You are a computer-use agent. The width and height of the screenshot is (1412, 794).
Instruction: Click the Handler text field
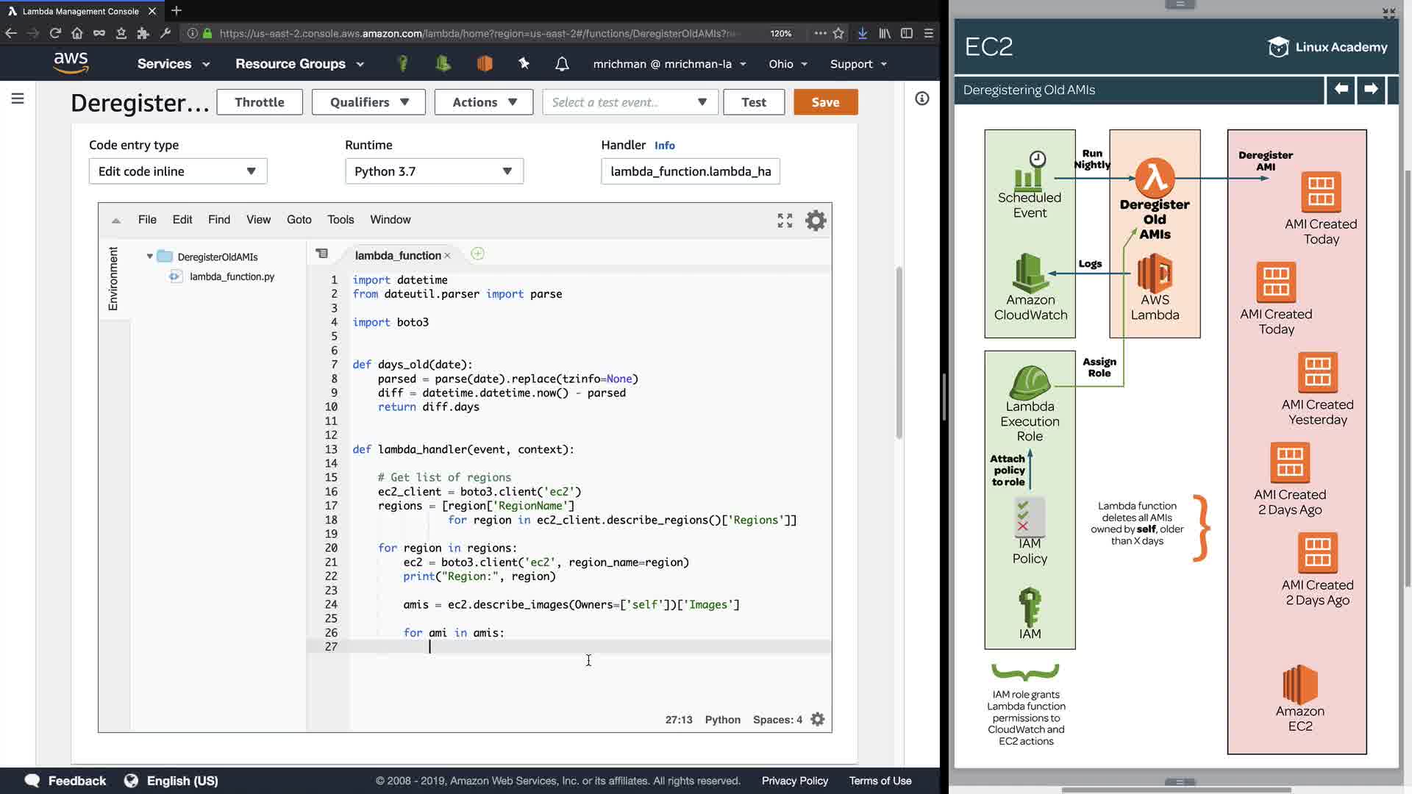click(x=690, y=171)
